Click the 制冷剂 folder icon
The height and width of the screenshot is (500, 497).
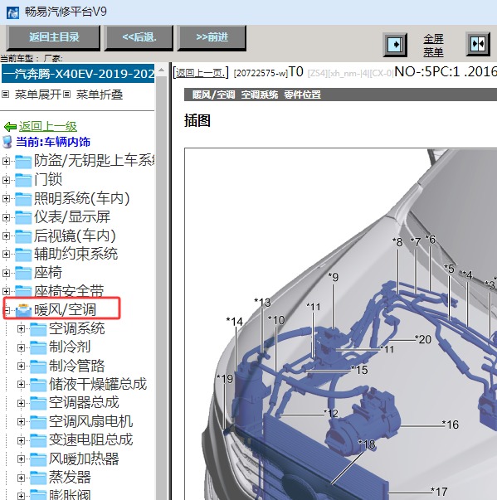click(x=38, y=347)
